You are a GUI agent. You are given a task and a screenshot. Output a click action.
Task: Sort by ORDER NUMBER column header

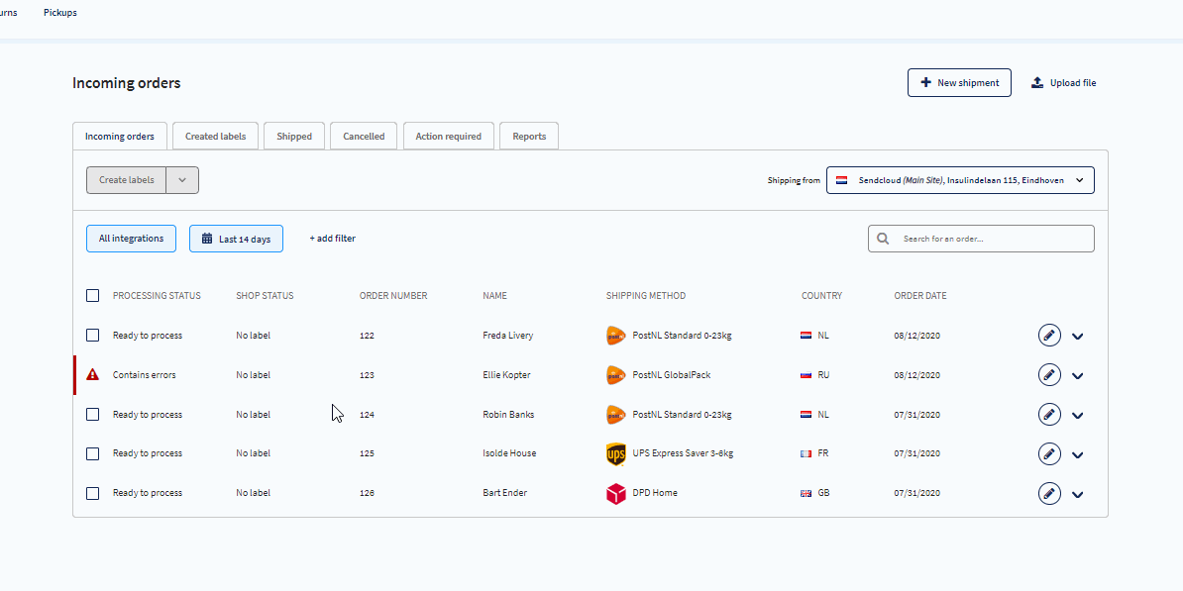393,295
